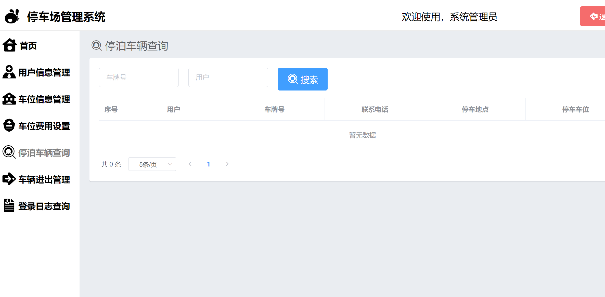The width and height of the screenshot is (605, 297).
Task: Click the next page chevron arrow
Action: pyautogui.click(x=227, y=164)
